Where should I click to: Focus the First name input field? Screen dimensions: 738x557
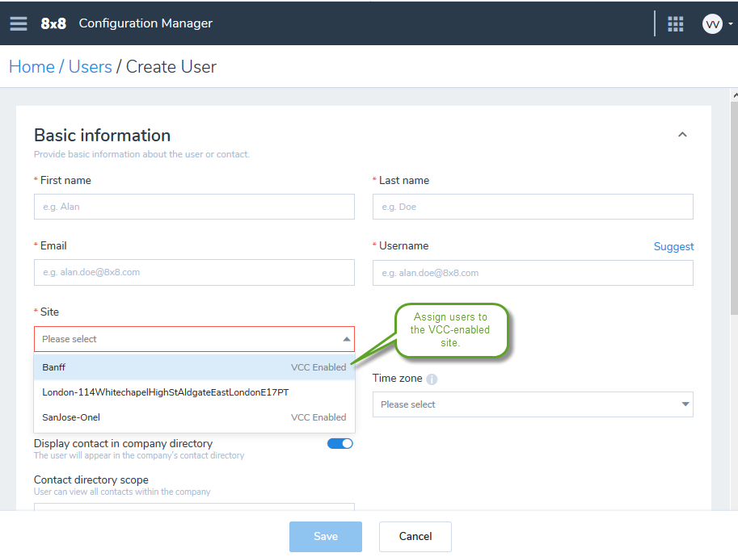[x=194, y=207]
